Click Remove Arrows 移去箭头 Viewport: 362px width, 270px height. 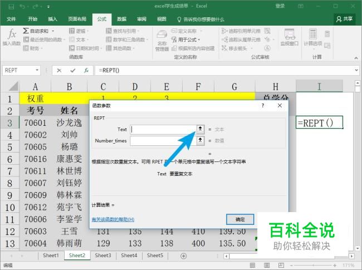click(237, 48)
